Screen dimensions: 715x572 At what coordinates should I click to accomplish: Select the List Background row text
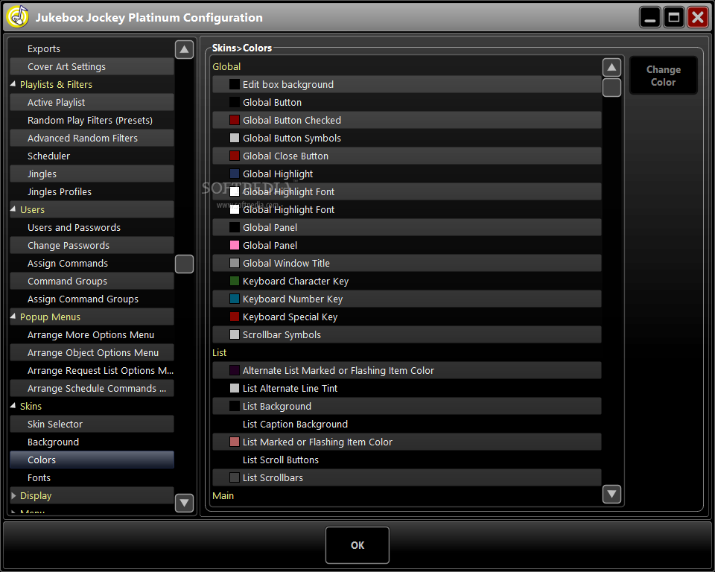tap(277, 406)
